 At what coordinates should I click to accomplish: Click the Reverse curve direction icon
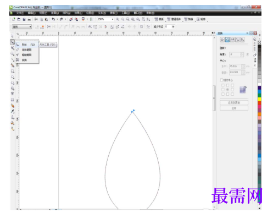point(90,27)
